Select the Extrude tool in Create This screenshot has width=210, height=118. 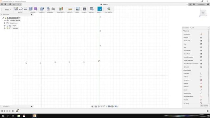tap(31, 9)
